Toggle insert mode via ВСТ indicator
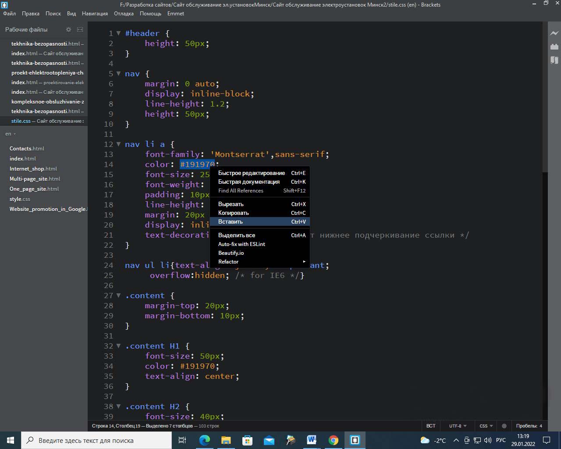 coord(431,426)
